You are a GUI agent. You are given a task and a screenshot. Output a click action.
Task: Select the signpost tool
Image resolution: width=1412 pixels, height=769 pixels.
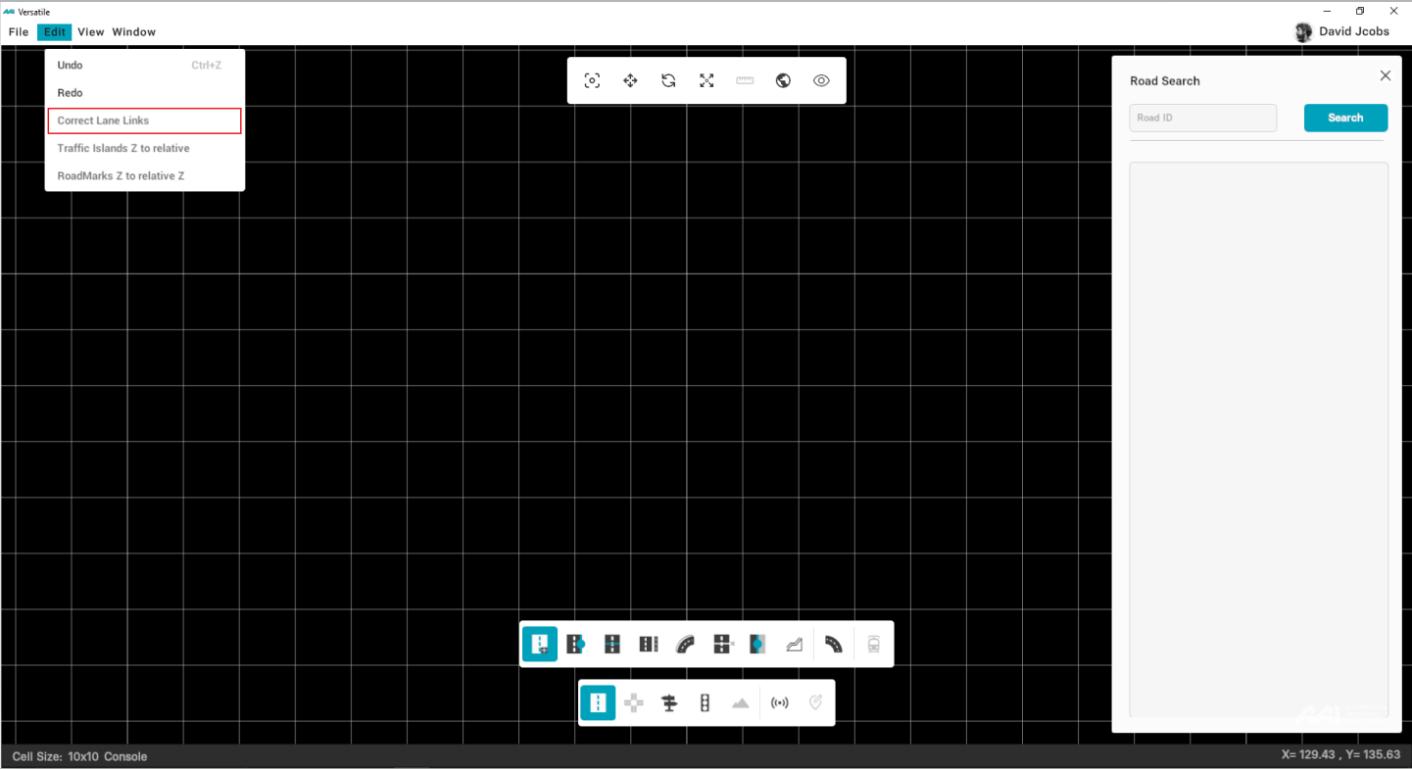669,703
